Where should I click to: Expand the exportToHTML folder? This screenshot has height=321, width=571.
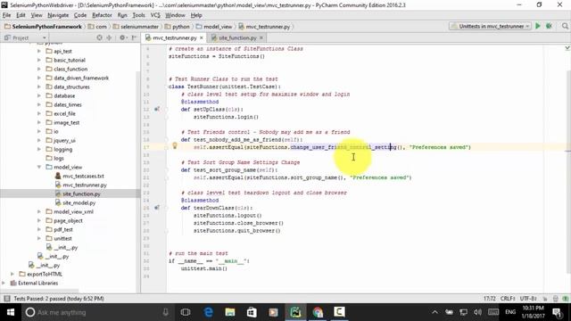point(12,274)
